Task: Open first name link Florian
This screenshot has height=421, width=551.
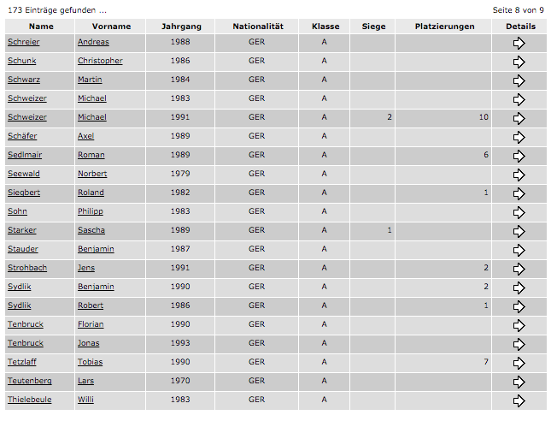Action: click(x=91, y=324)
